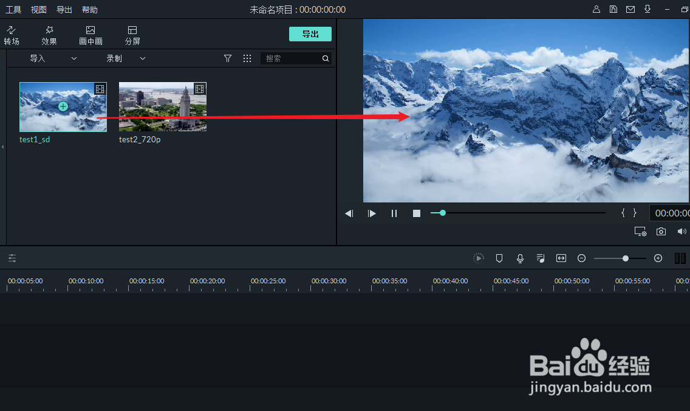690x411 pixels.
Task: Add a marker using the marker icon
Action: click(x=499, y=258)
